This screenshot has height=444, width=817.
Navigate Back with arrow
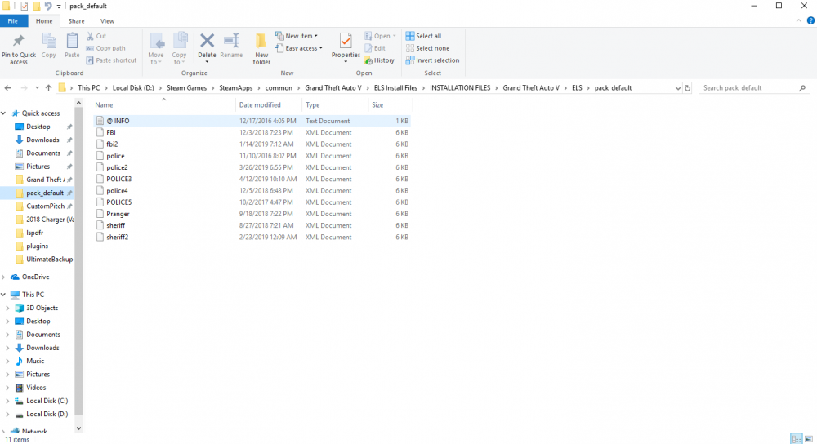click(8, 88)
